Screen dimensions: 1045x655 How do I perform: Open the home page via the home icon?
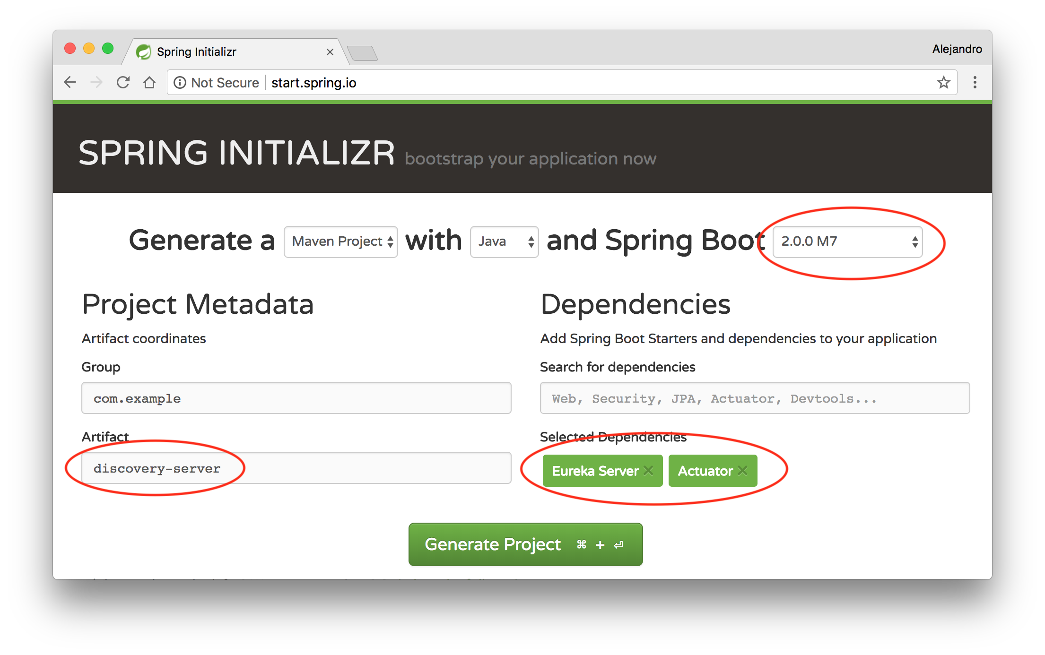[x=149, y=82]
